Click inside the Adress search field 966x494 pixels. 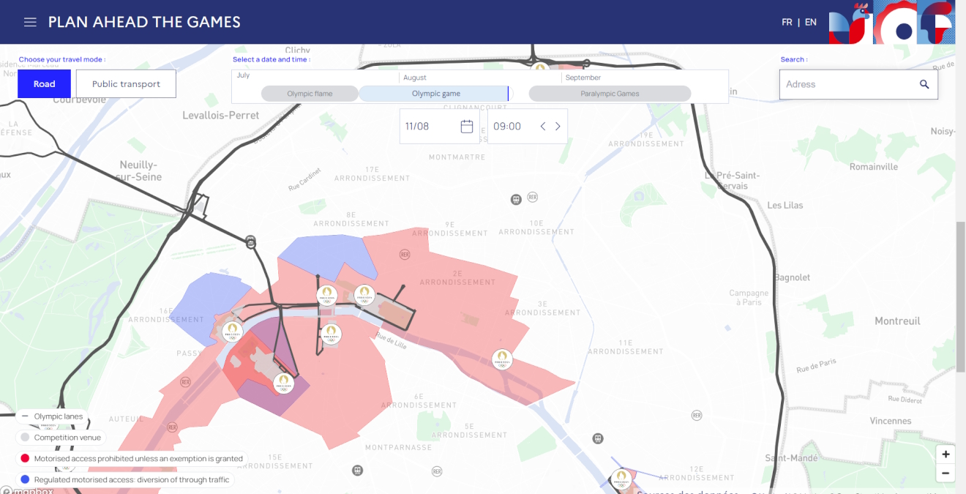(842, 84)
